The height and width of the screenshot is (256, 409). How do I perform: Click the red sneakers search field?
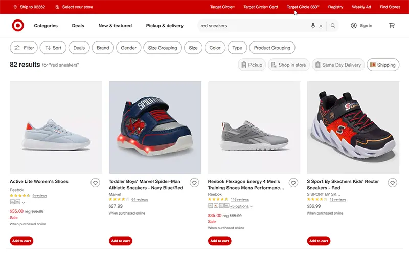253,26
